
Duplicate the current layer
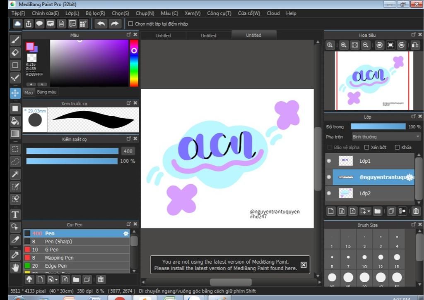pos(391,211)
